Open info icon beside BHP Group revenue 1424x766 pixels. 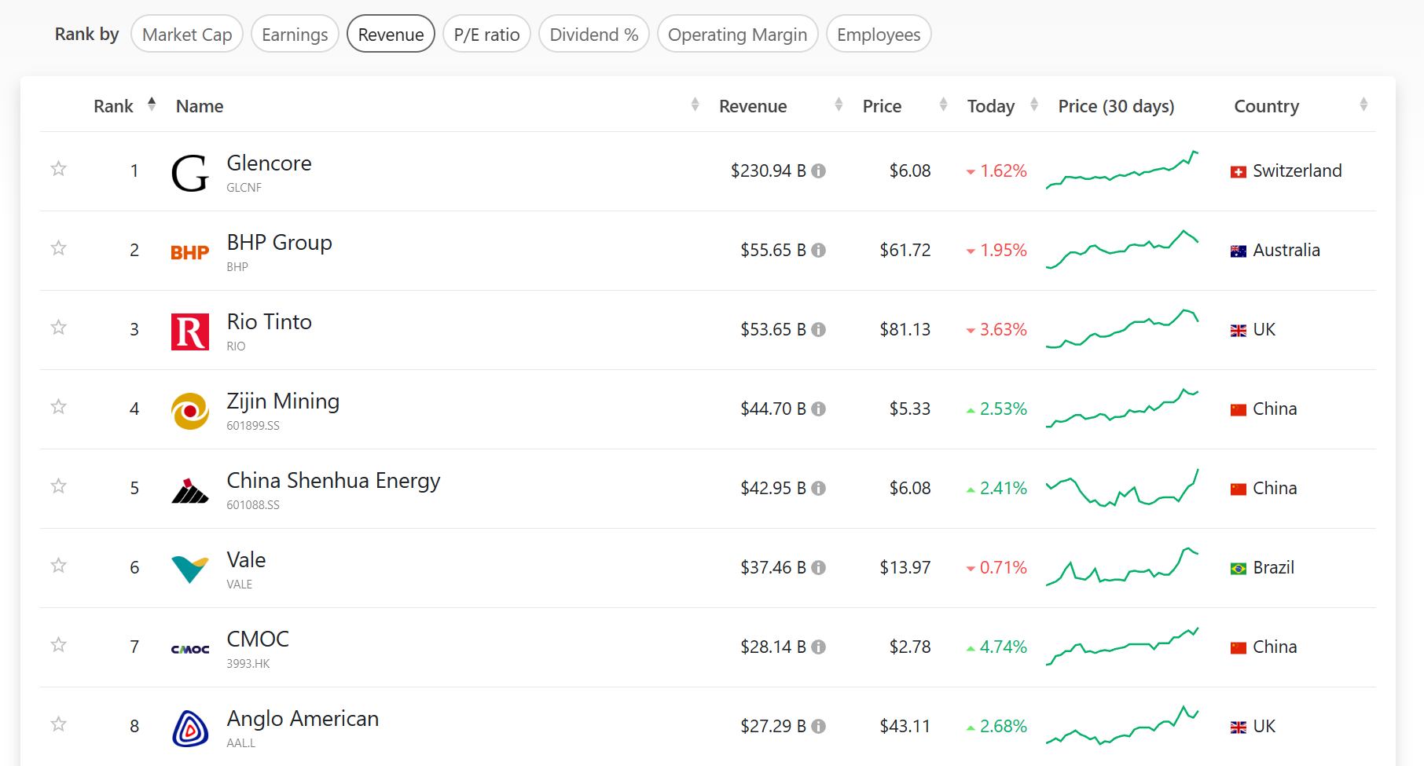click(x=818, y=250)
